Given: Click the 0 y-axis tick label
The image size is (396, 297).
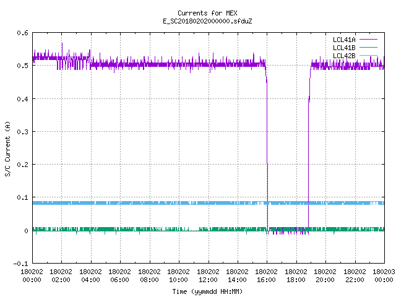Looking at the screenshot, I should point(26,231).
